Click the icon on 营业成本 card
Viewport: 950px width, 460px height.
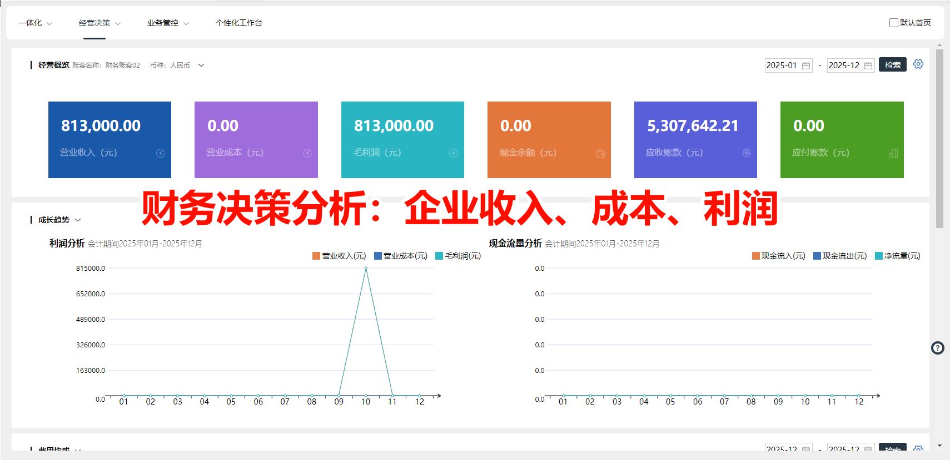(x=307, y=153)
